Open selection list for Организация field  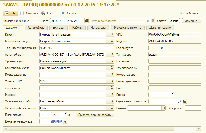click(108, 61)
